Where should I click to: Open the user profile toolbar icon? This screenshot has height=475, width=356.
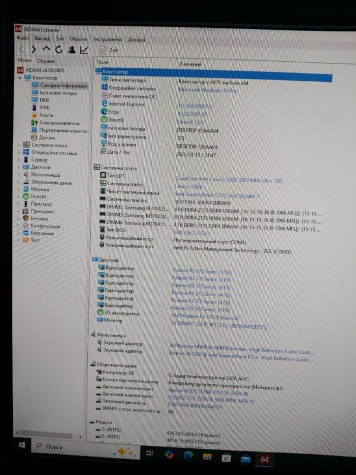click(x=71, y=50)
